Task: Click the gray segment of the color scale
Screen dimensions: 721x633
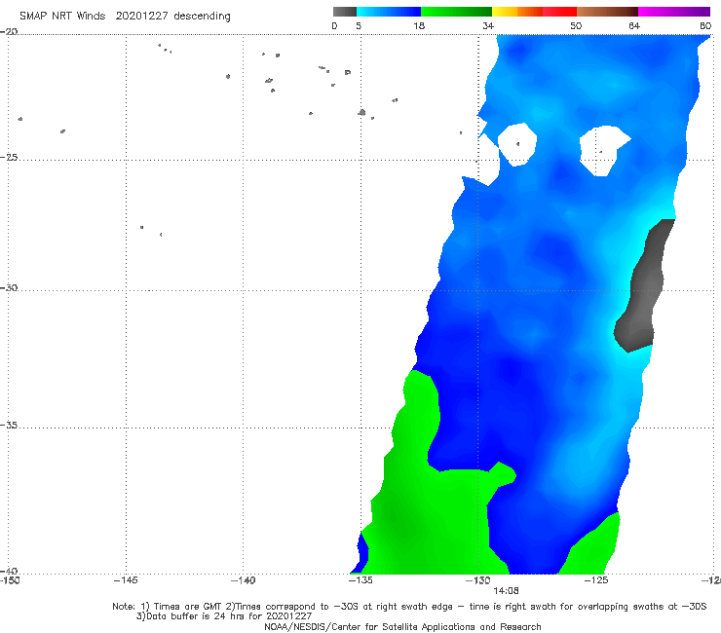Action: click(x=344, y=12)
